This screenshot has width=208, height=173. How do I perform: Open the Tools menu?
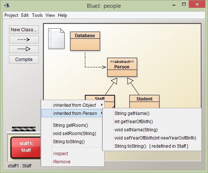pos(37,15)
